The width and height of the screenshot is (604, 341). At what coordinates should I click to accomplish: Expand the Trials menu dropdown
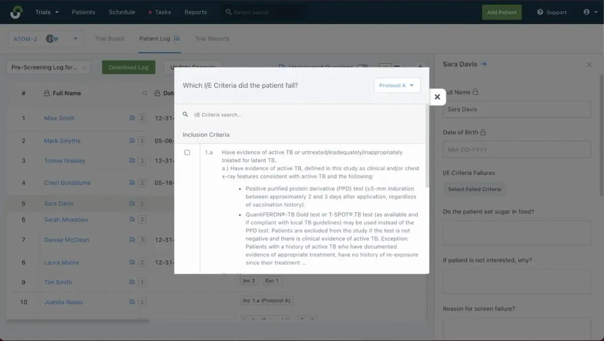pyautogui.click(x=46, y=12)
